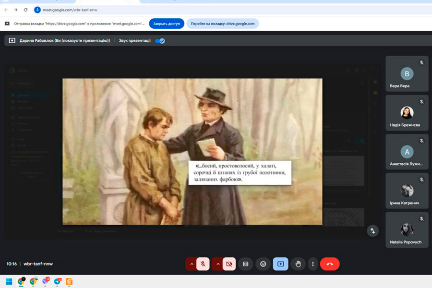Click the 'Закрыть доступ' button

(x=167, y=24)
